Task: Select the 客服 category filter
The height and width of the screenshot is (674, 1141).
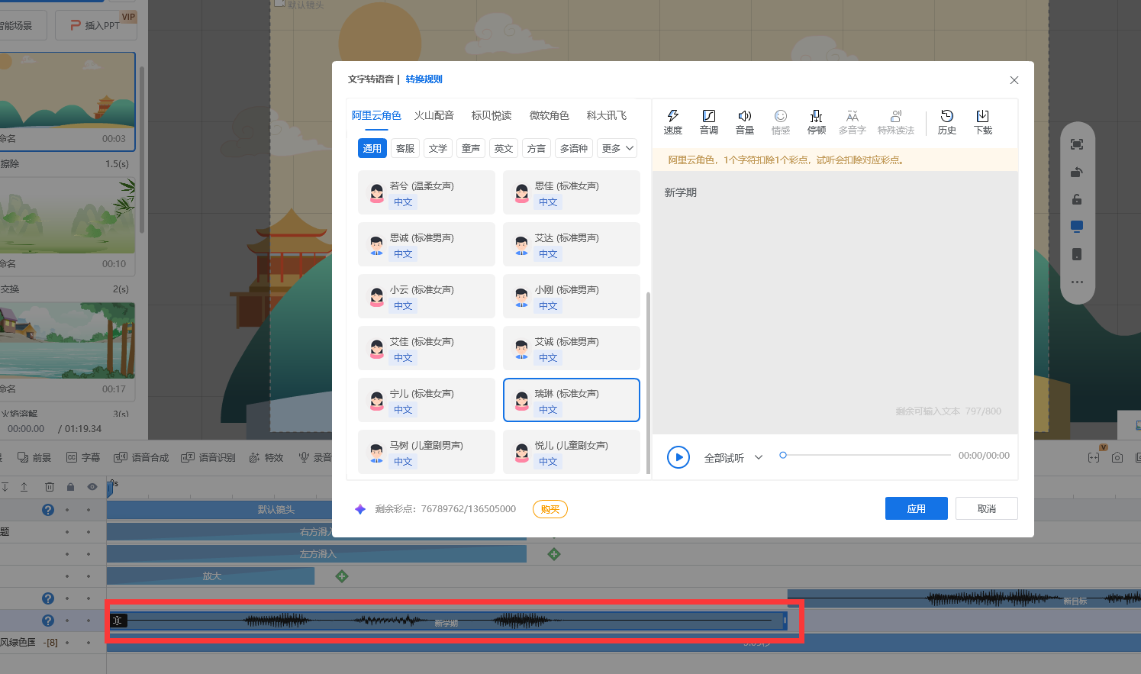Action: click(x=405, y=148)
